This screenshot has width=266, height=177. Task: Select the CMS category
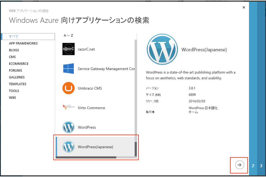click(12, 57)
